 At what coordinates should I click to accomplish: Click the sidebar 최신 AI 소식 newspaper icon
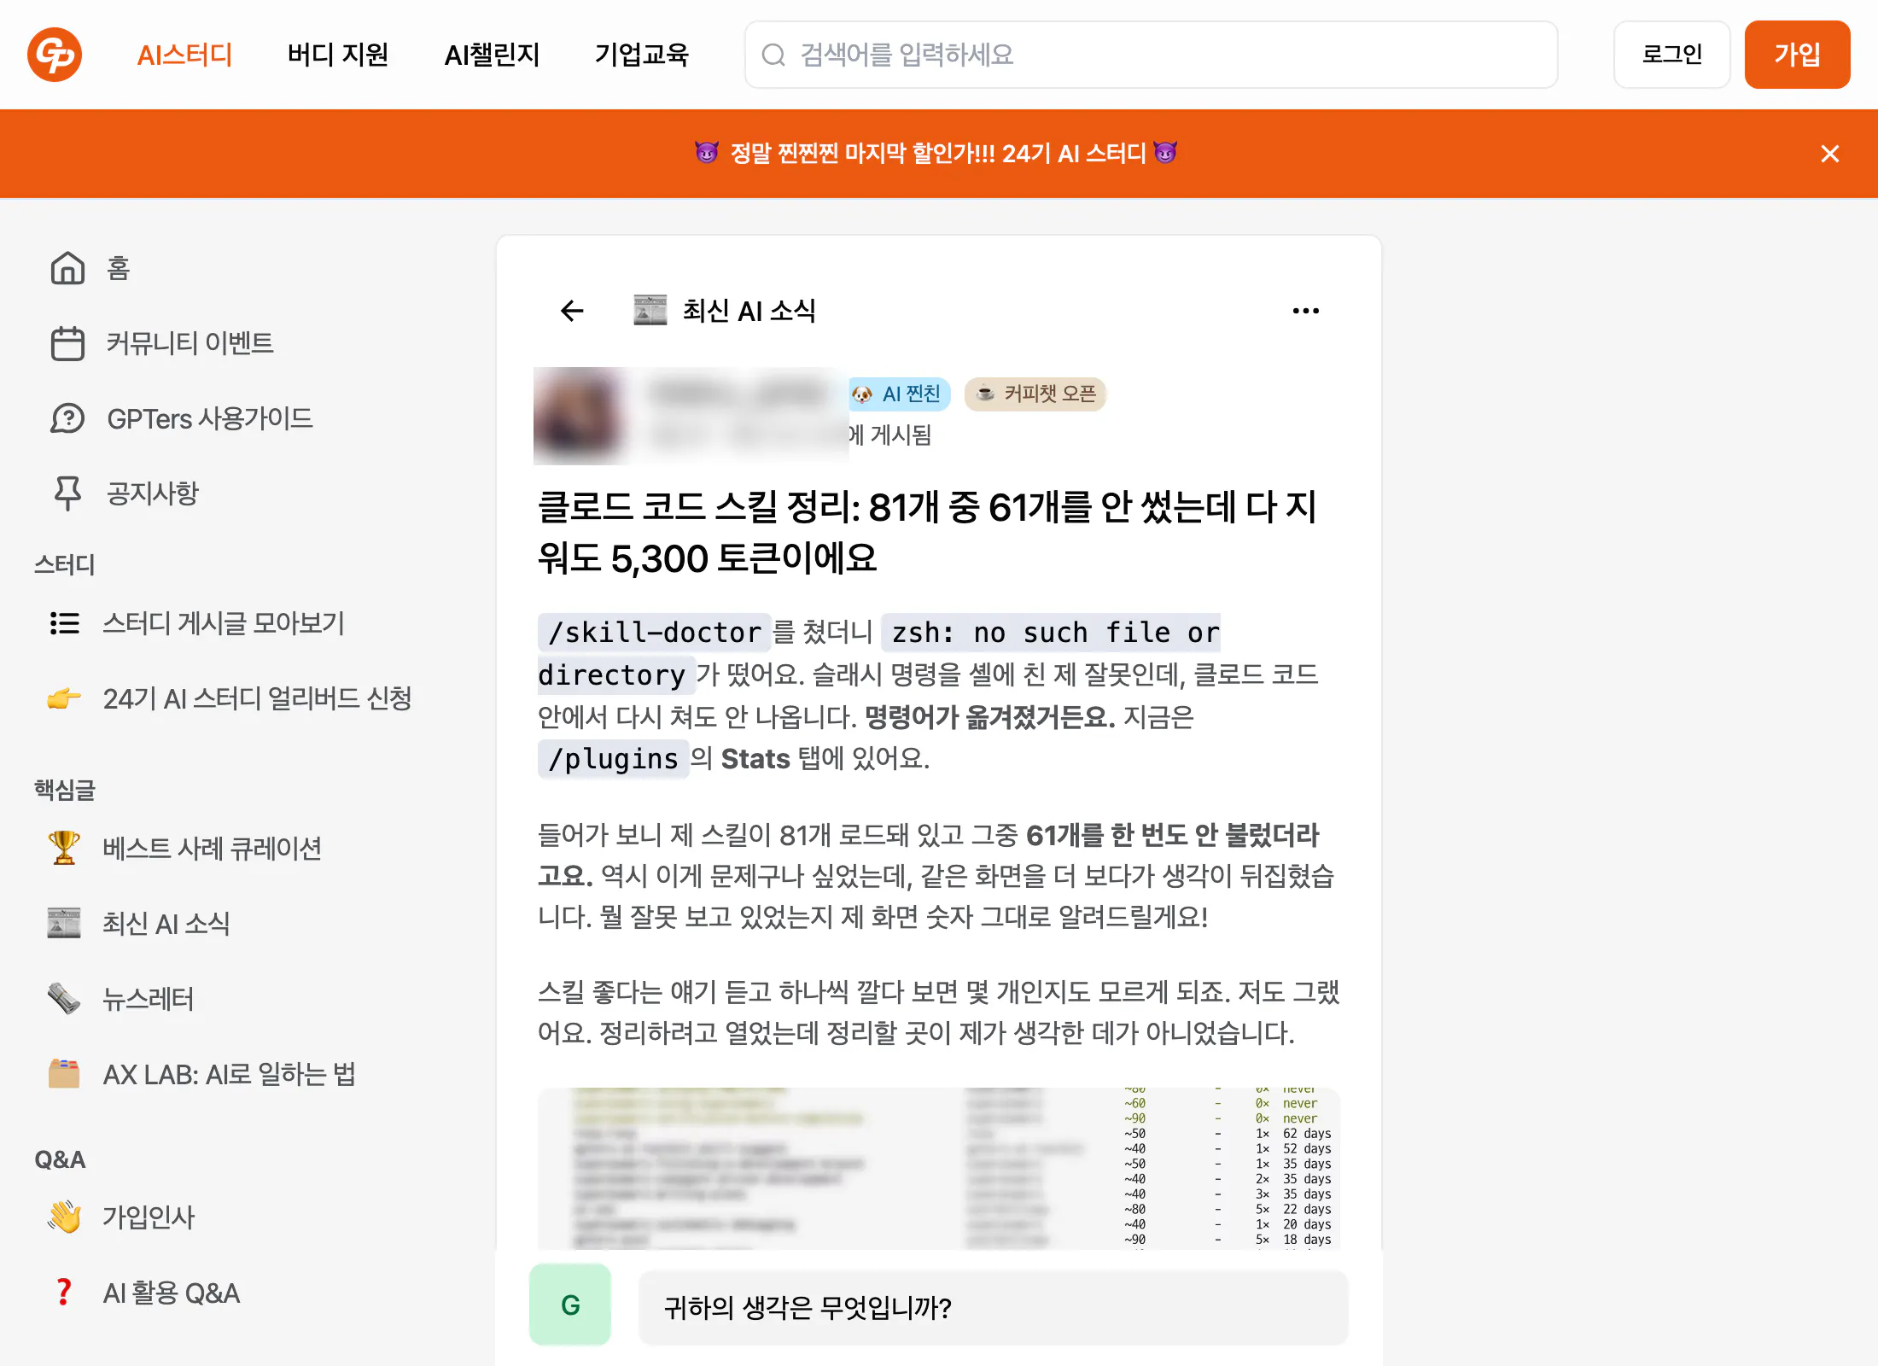64,923
